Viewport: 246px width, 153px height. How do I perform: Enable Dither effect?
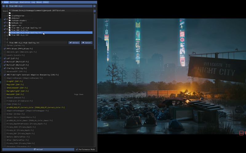point(5,114)
